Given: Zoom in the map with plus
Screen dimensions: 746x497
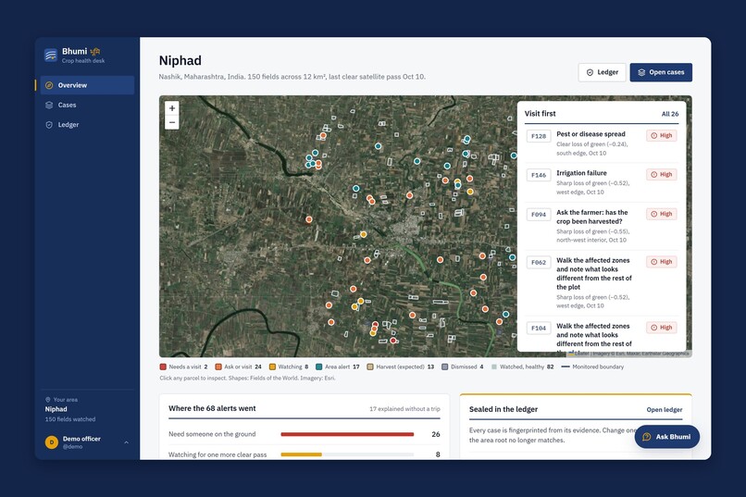Looking at the screenshot, I should [172, 108].
